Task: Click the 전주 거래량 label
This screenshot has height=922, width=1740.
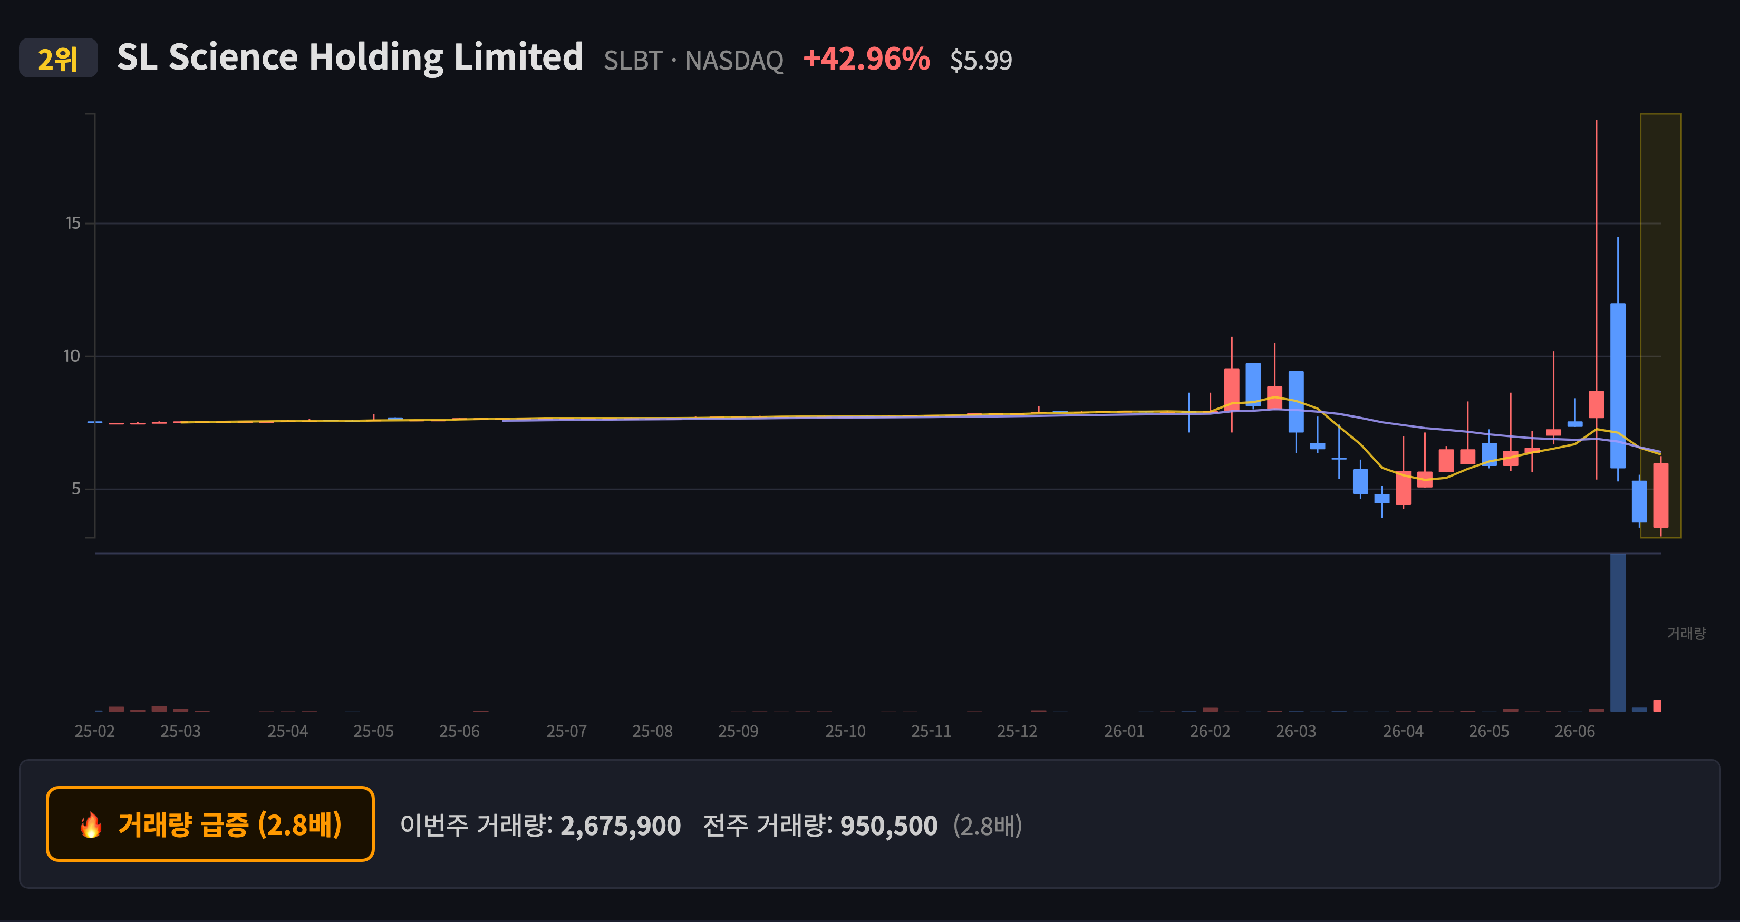Action: [x=767, y=826]
